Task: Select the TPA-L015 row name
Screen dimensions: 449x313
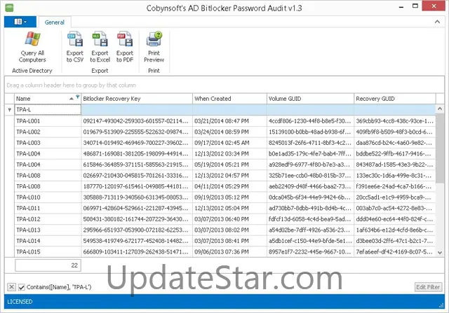Action: coord(28,251)
